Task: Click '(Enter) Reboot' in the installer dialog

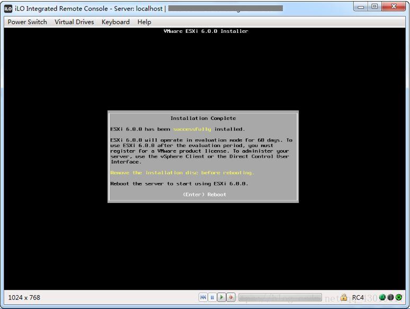Action: click(x=204, y=195)
